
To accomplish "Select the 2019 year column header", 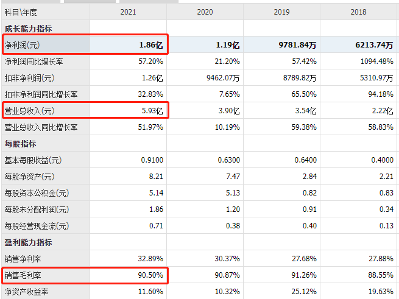I will pyautogui.click(x=281, y=12).
